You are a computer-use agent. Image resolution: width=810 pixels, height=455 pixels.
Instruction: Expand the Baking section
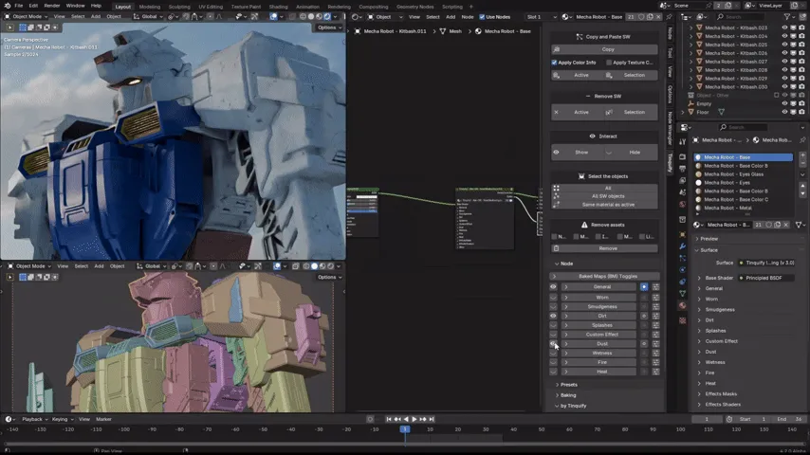(x=568, y=395)
